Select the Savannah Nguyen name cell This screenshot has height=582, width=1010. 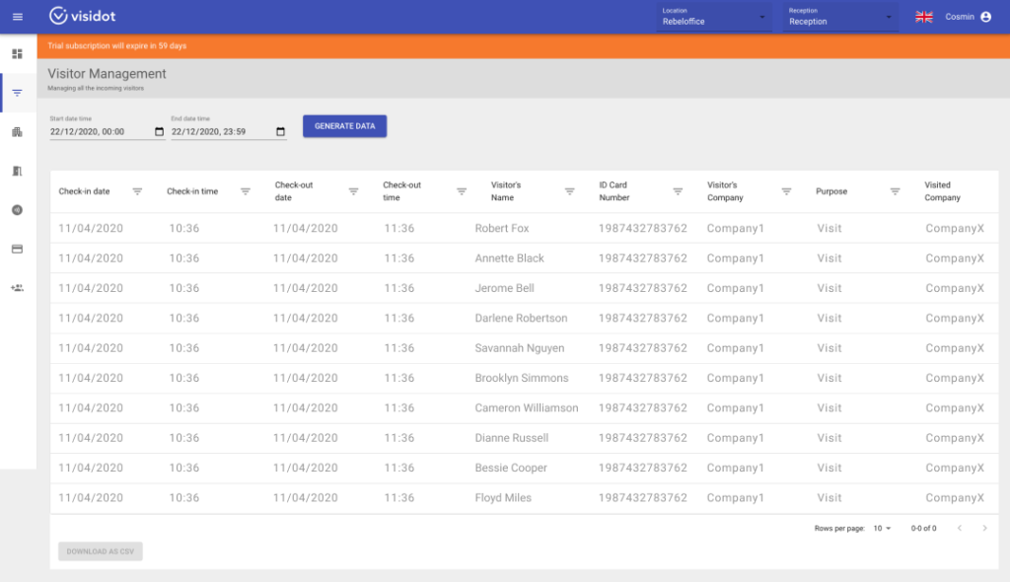tap(520, 348)
